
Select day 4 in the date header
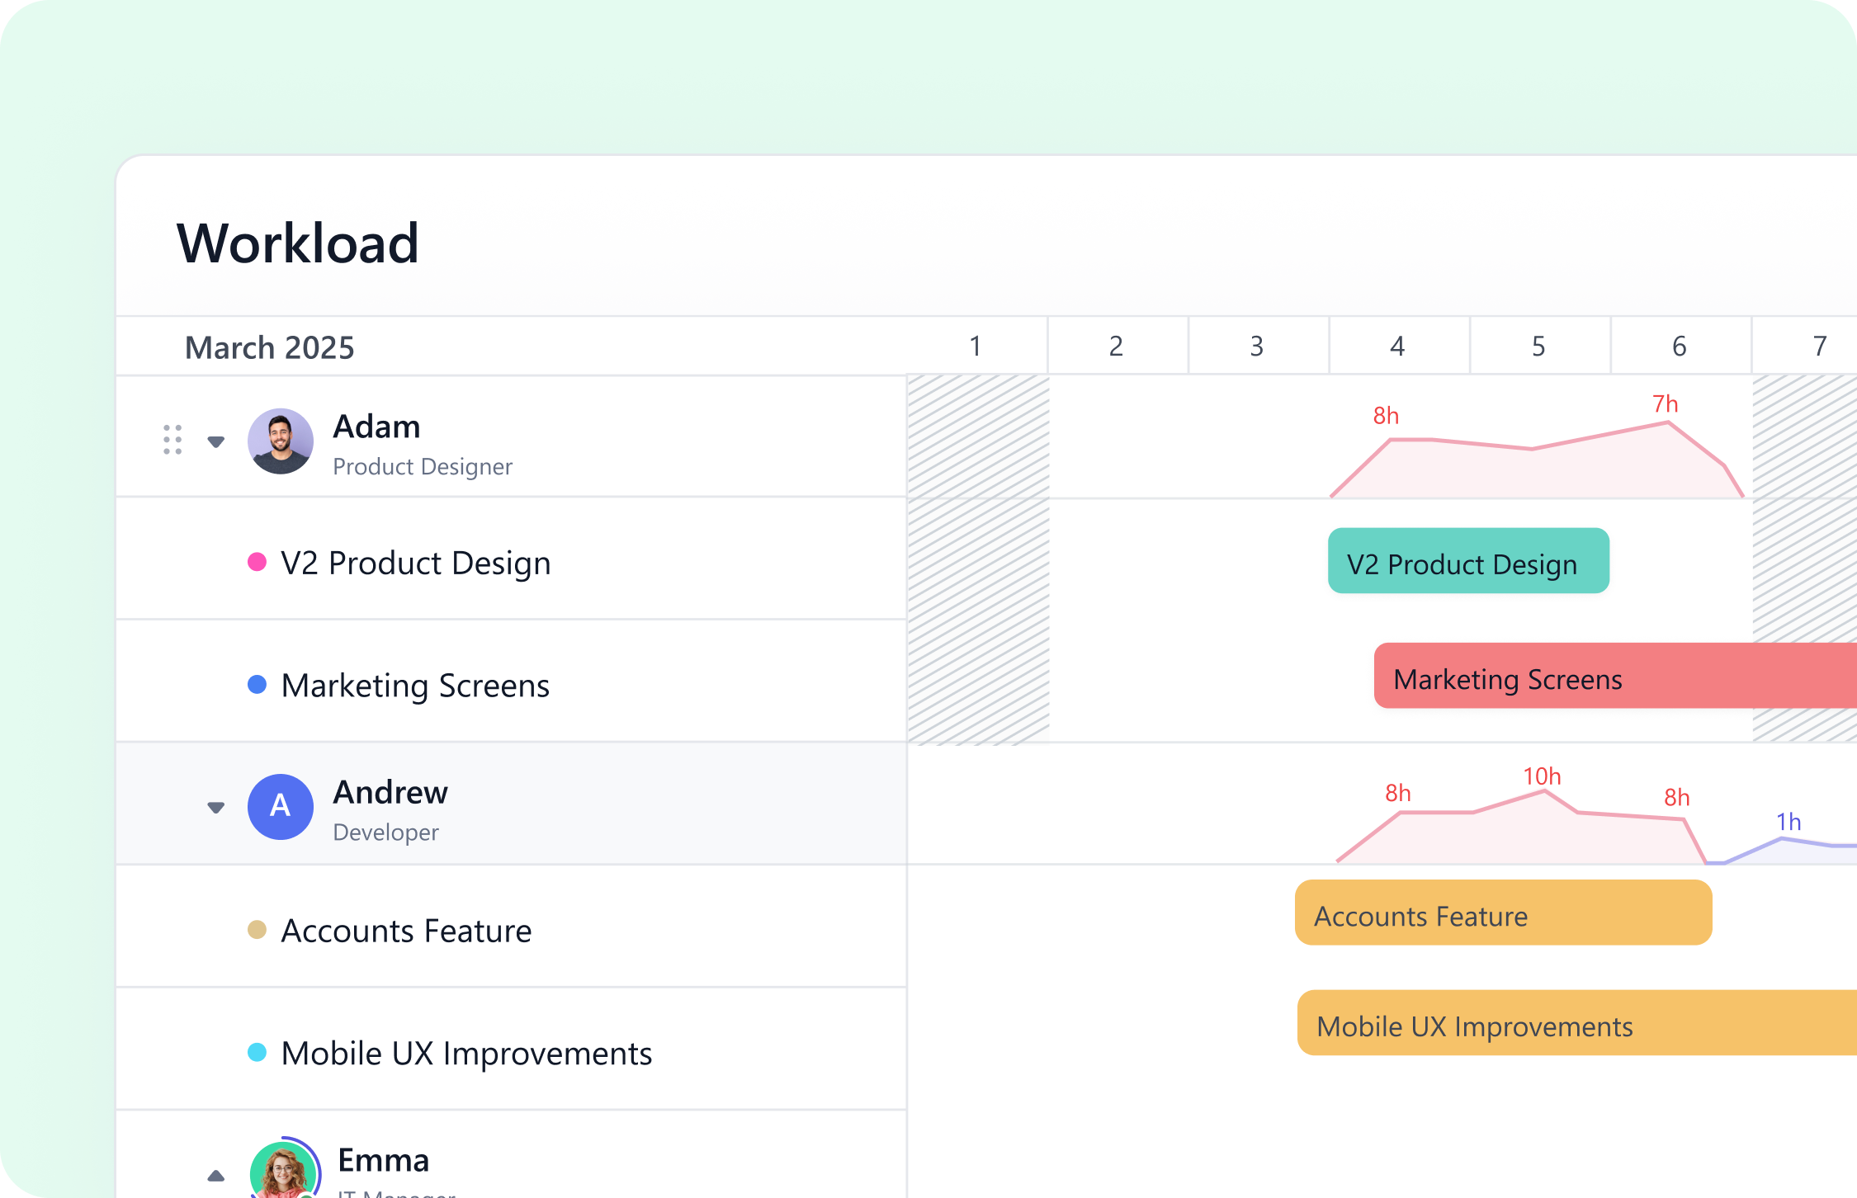(1397, 347)
